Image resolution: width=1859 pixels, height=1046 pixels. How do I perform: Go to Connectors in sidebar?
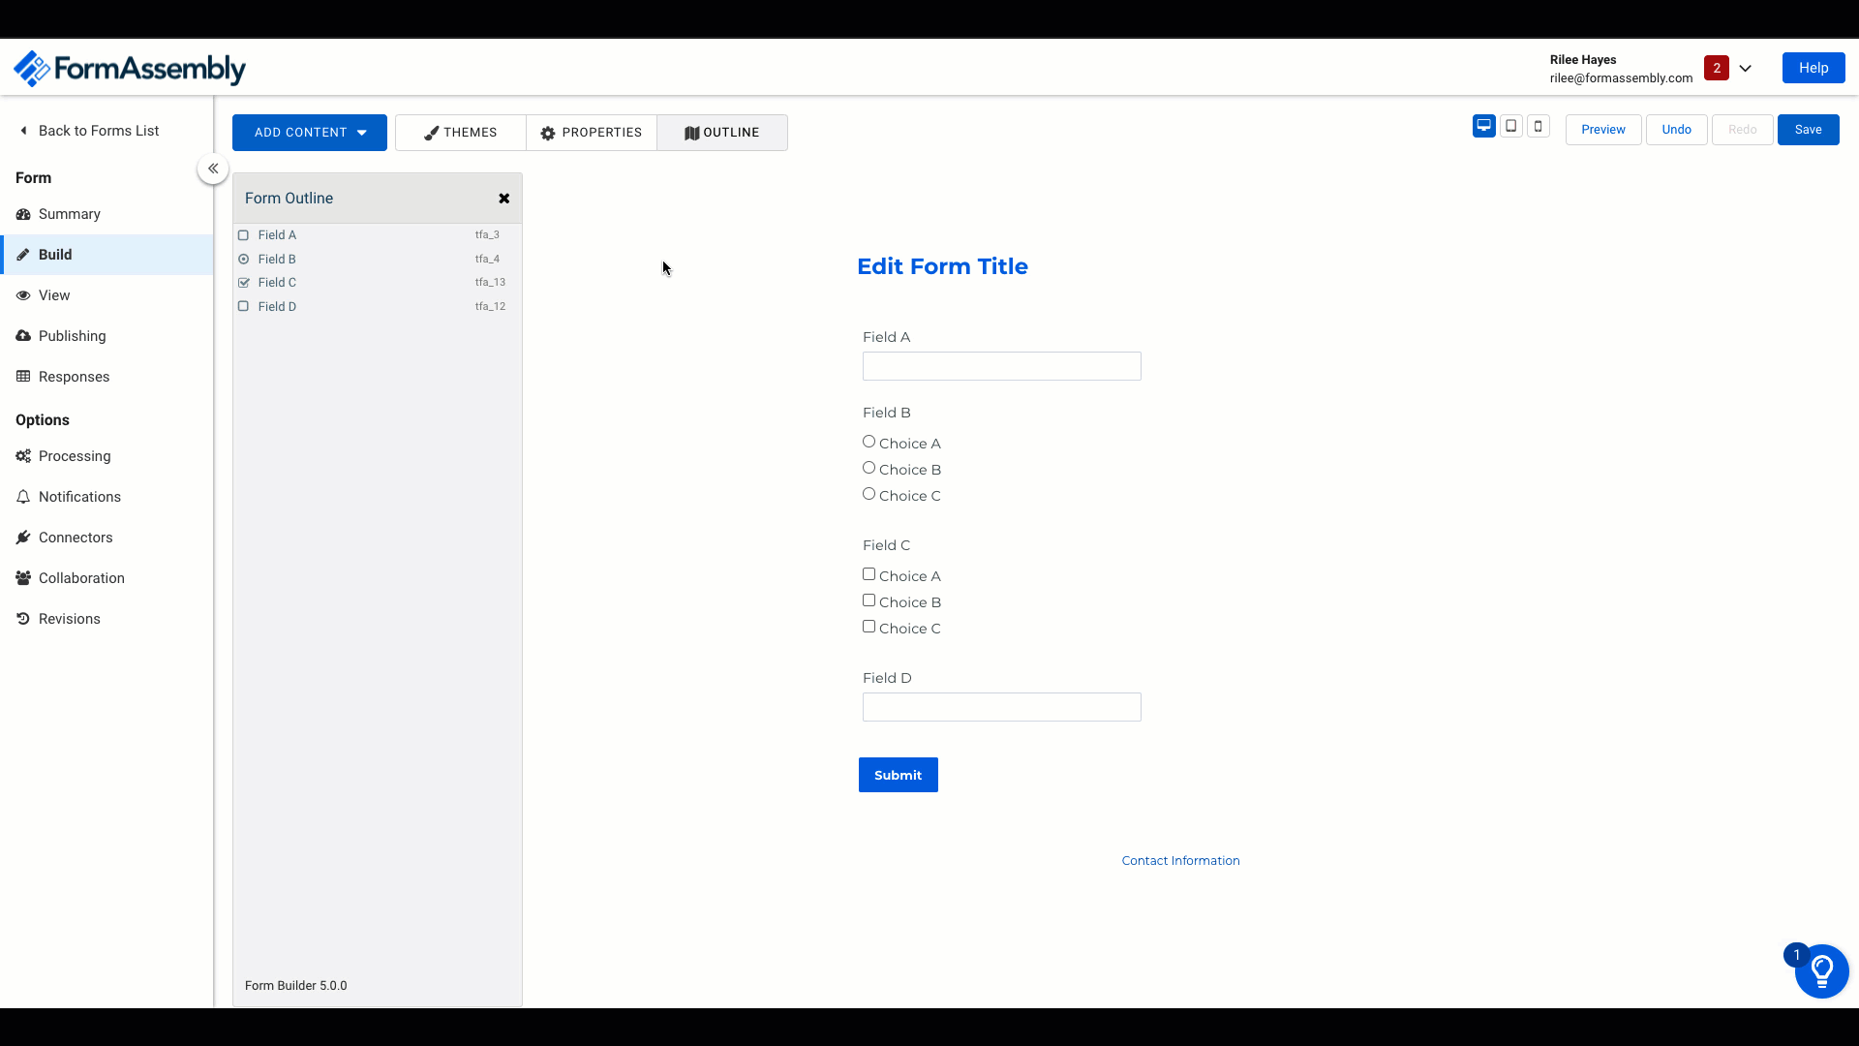[x=76, y=538]
